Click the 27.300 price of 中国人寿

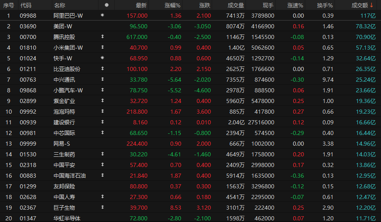(138, 197)
